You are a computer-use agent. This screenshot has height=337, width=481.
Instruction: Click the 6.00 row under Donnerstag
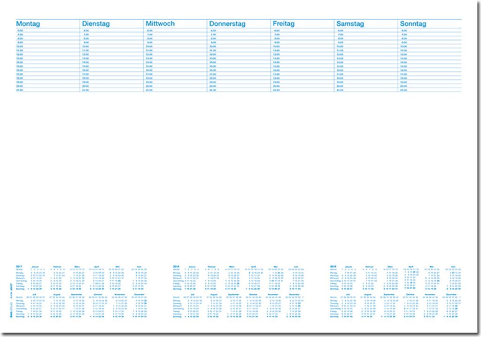pyautogui.click(x=213, y=31)
